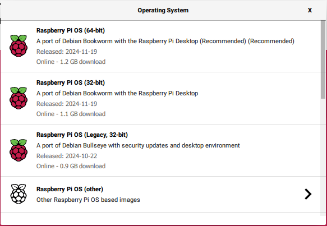Click the 'Online - 1.1 GB download' line

pos(71,114)
